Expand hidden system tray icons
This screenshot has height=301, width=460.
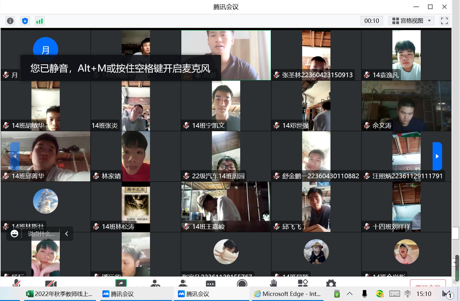coord(350,294)
